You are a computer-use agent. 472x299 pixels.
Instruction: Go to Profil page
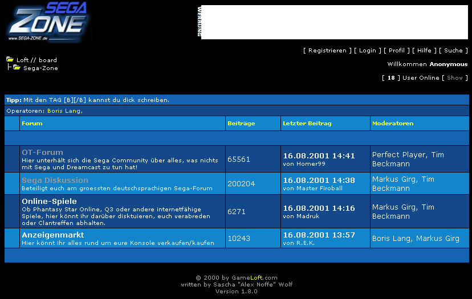coord(396,51)
